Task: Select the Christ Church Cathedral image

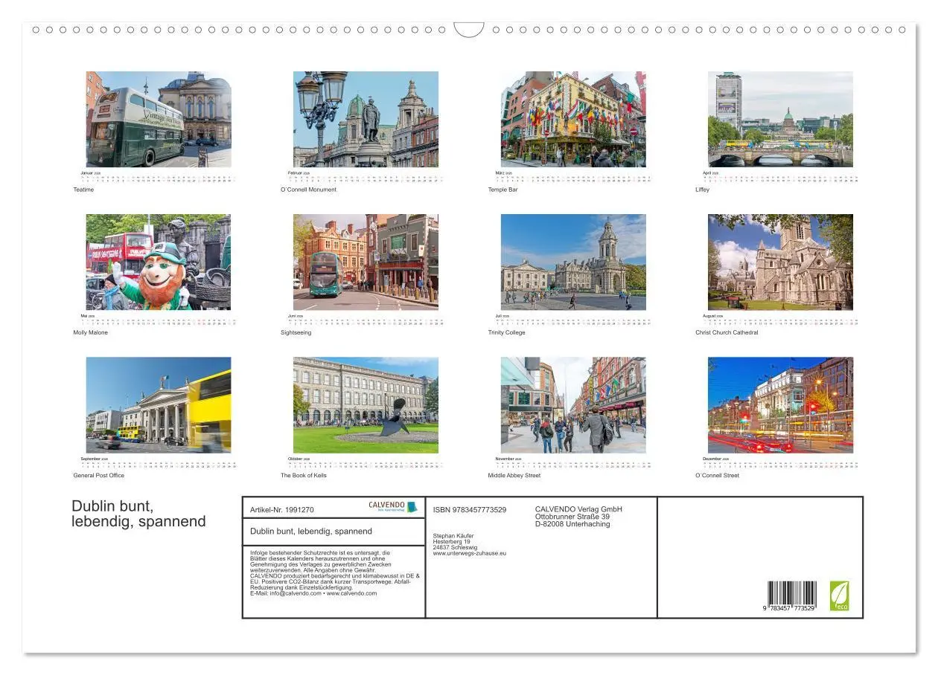Action: (x=780, y=262)
